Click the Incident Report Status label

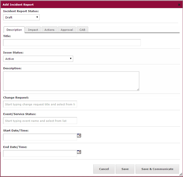tap(21, 11)
